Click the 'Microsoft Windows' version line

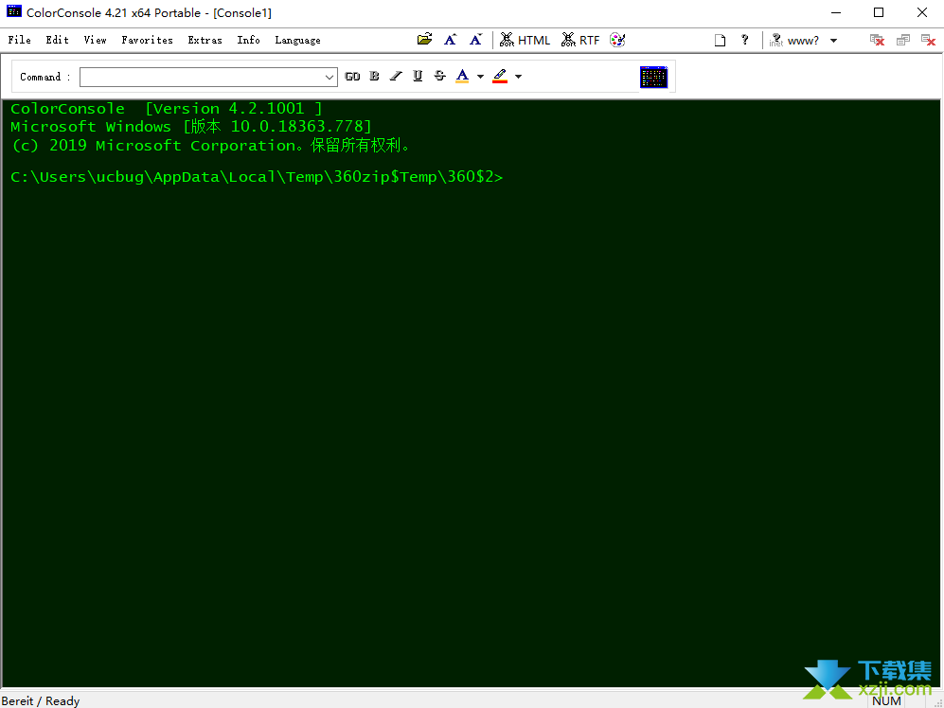tap(191, 127)
